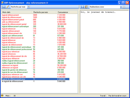Select row 'meilleur logiciel de référencement'

[x=35, y=63]
